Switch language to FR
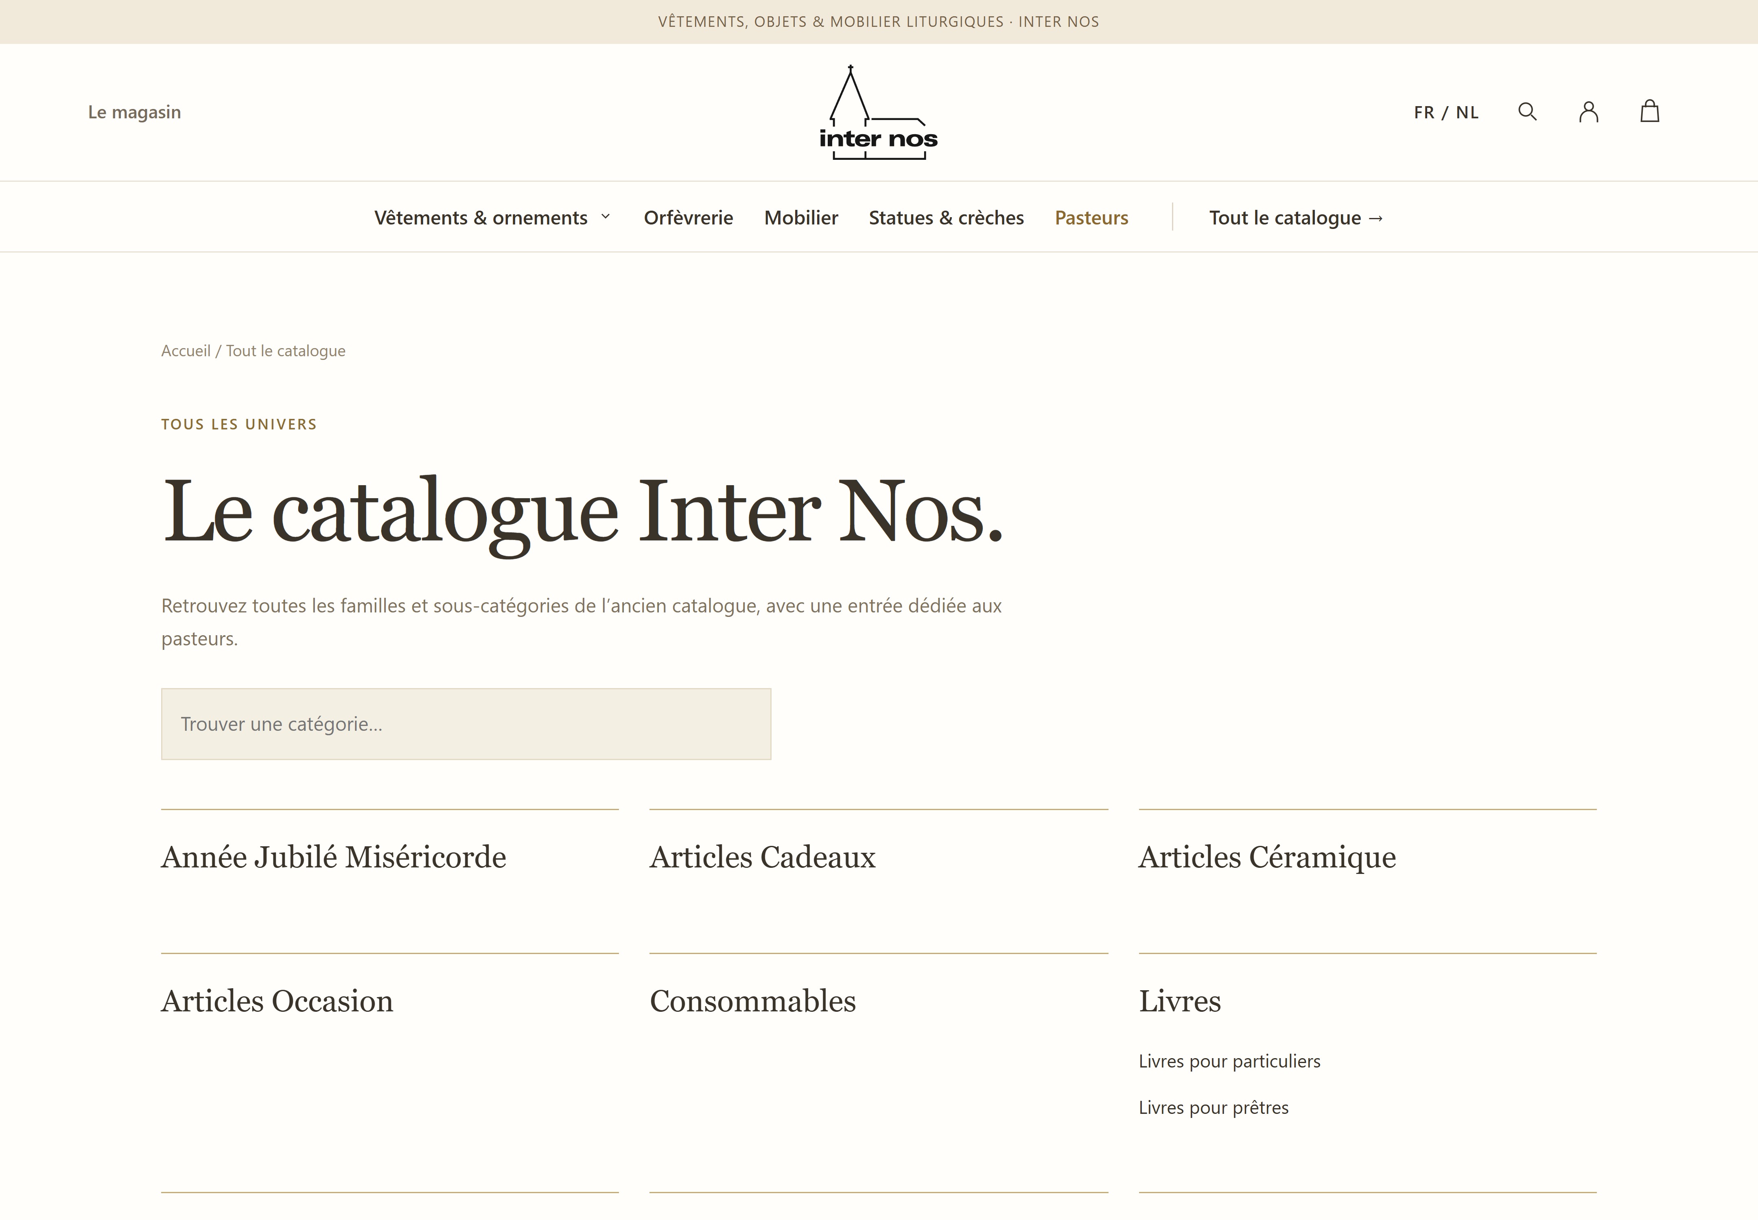Image resolution: width=1758 pixels, height=1220 pixels. click(1423, 112)
